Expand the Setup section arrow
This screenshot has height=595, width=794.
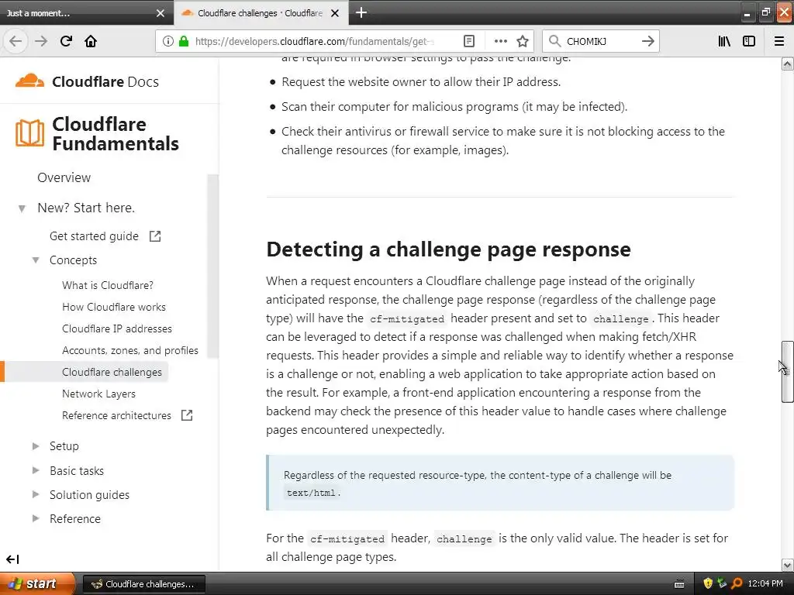pyautogui.click(x=36, y=445)
